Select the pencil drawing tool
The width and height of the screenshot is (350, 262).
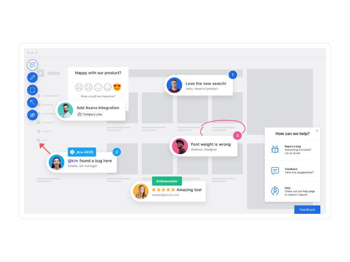32,77
